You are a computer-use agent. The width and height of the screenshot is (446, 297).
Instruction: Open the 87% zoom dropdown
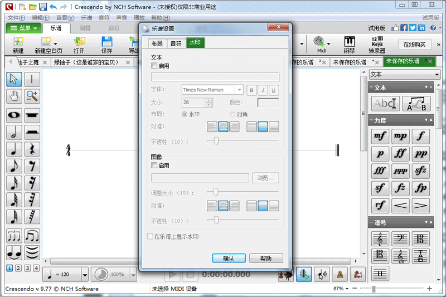coord(347,289)
